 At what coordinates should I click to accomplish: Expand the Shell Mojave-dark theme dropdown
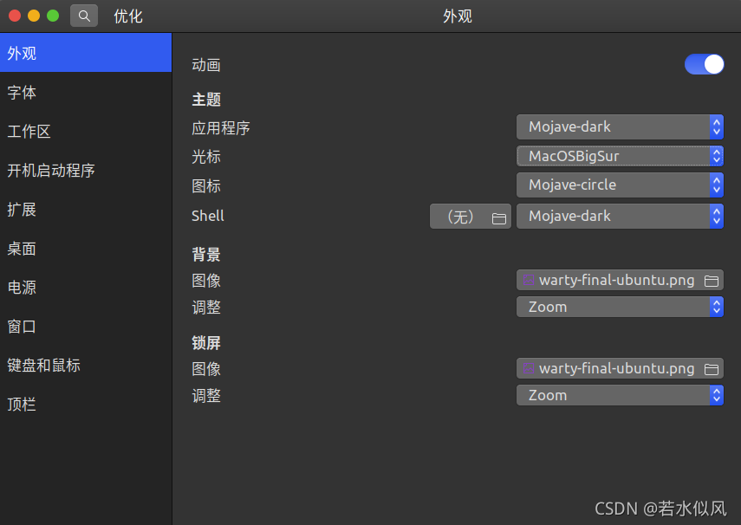point(620,217)
